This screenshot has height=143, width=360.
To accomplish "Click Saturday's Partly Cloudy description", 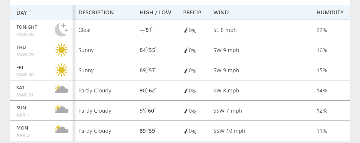I will [95, 91].
